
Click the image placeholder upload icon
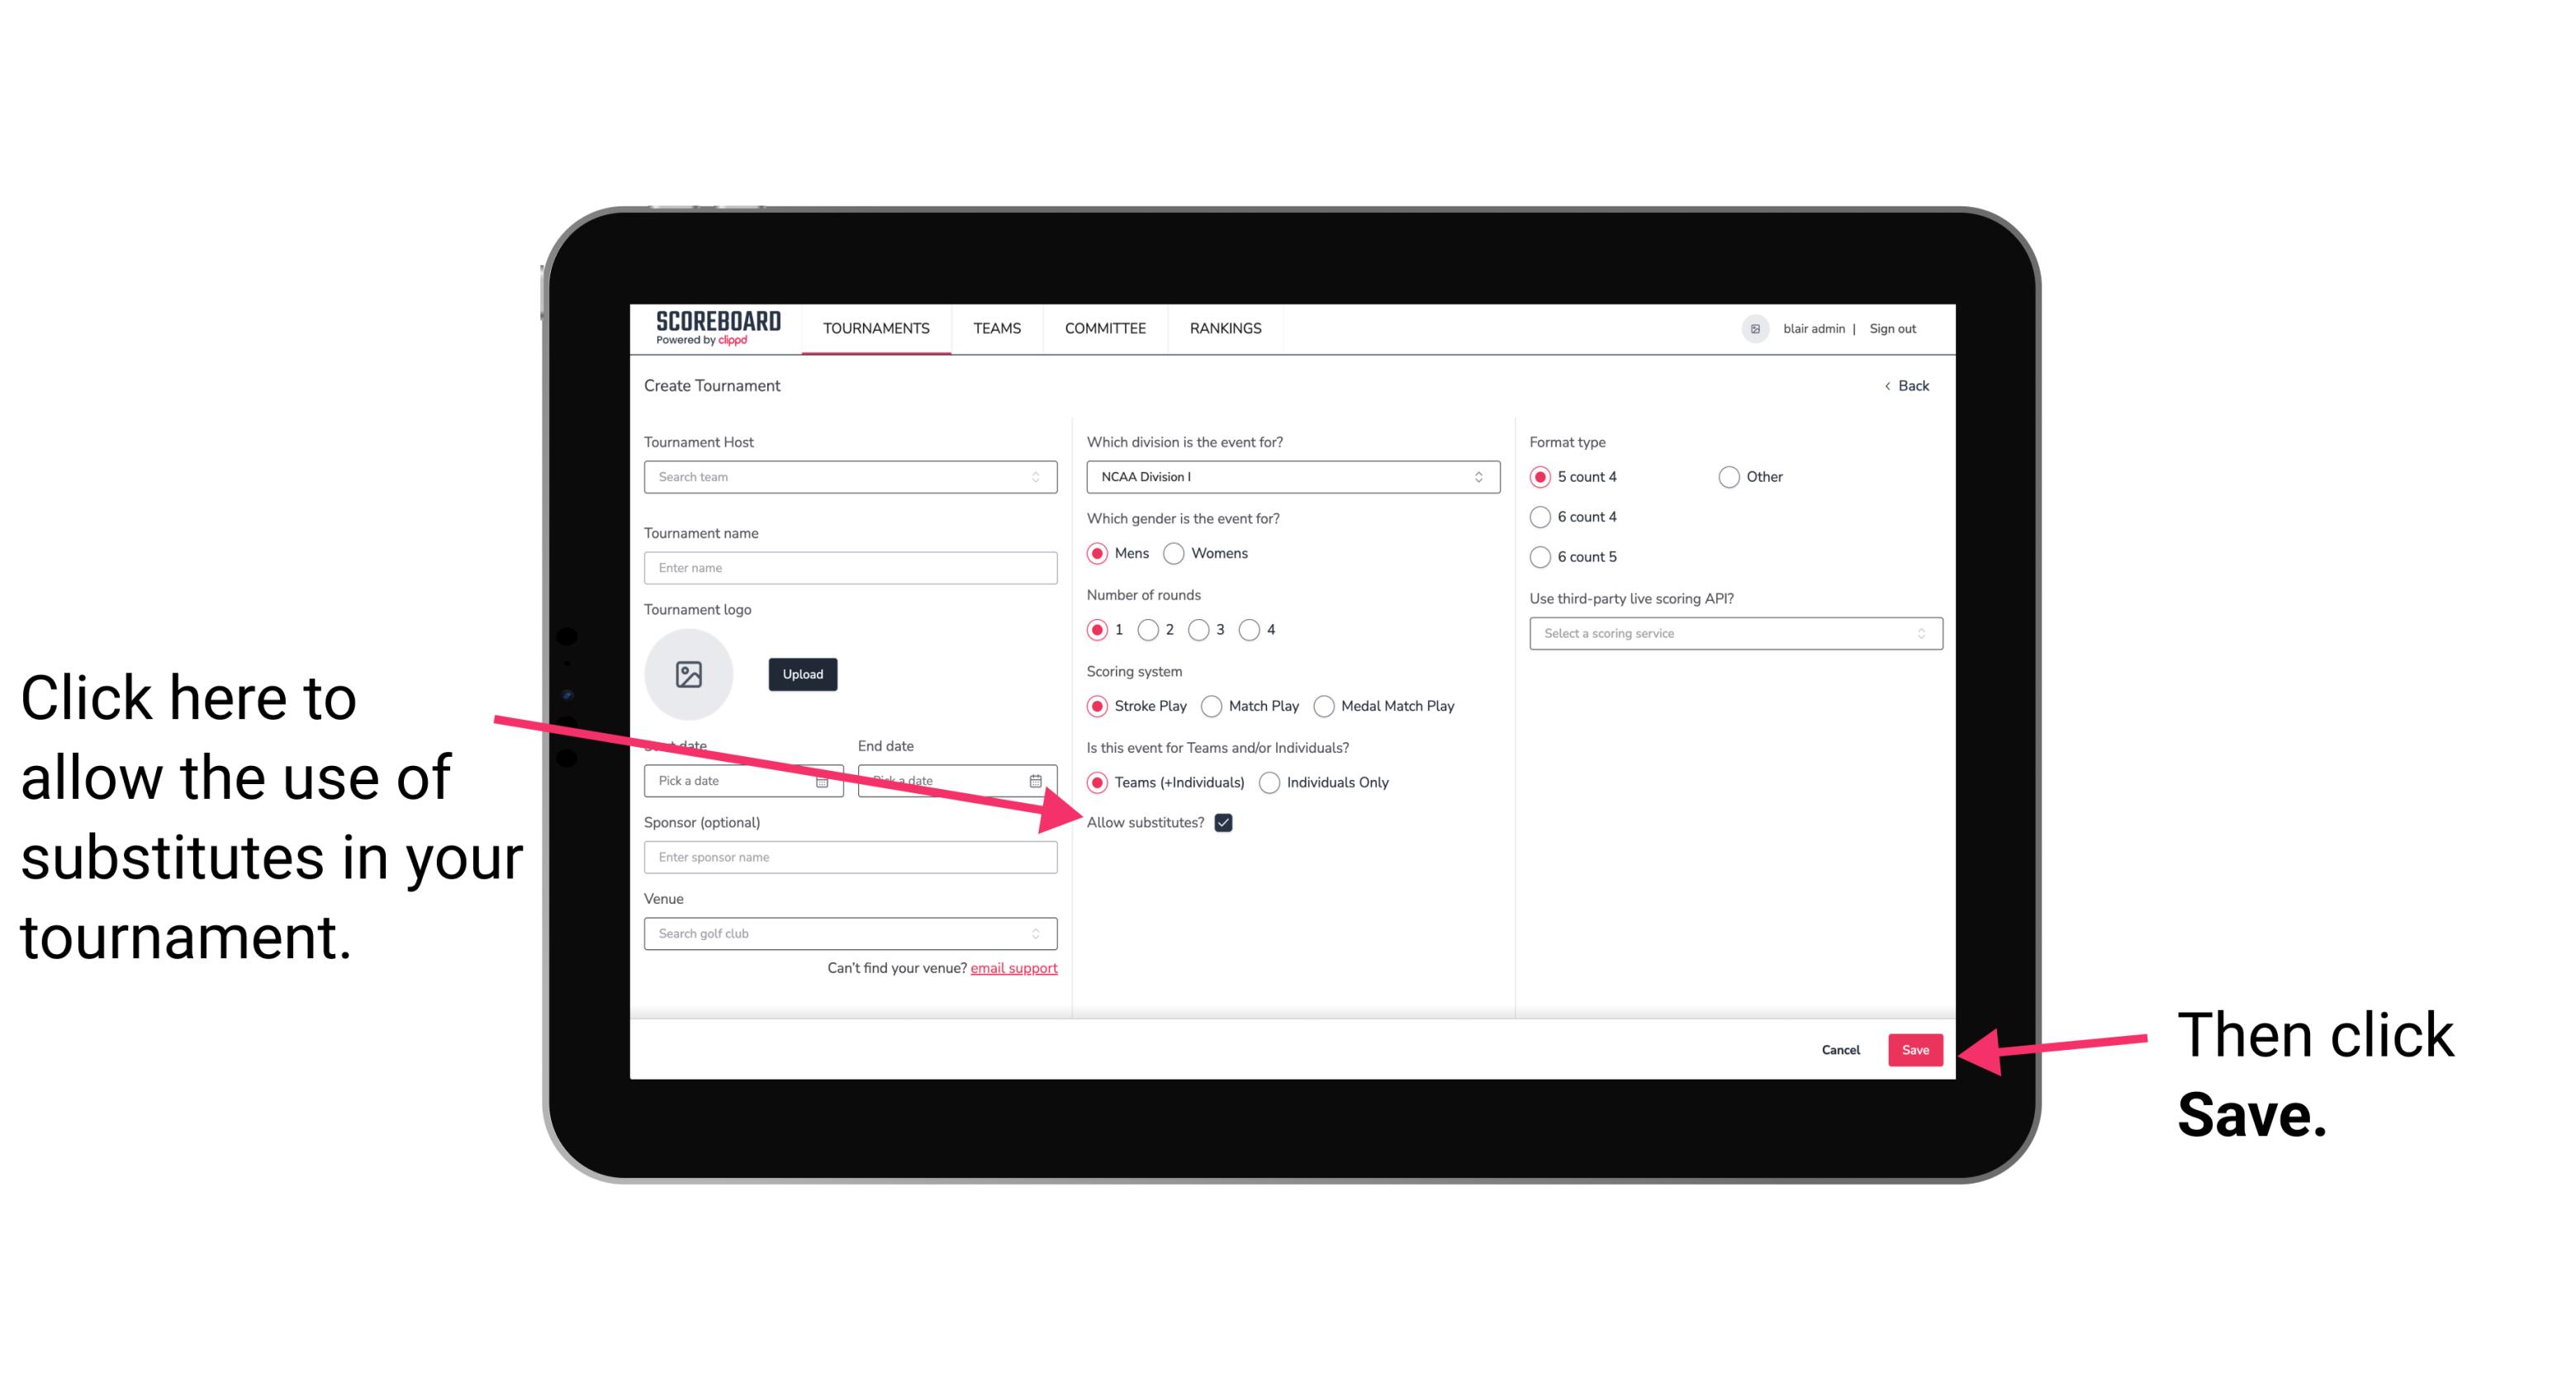(x=689, y=674)
